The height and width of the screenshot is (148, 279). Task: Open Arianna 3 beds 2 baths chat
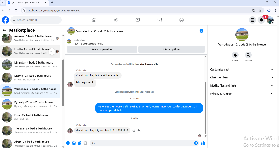click(31, 38)
